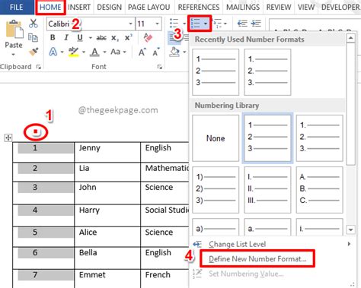Switch to the INSERT tab

click(x=79, y=7)
